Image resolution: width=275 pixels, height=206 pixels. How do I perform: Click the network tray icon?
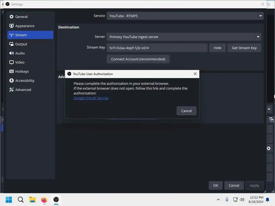click(235, 200)
